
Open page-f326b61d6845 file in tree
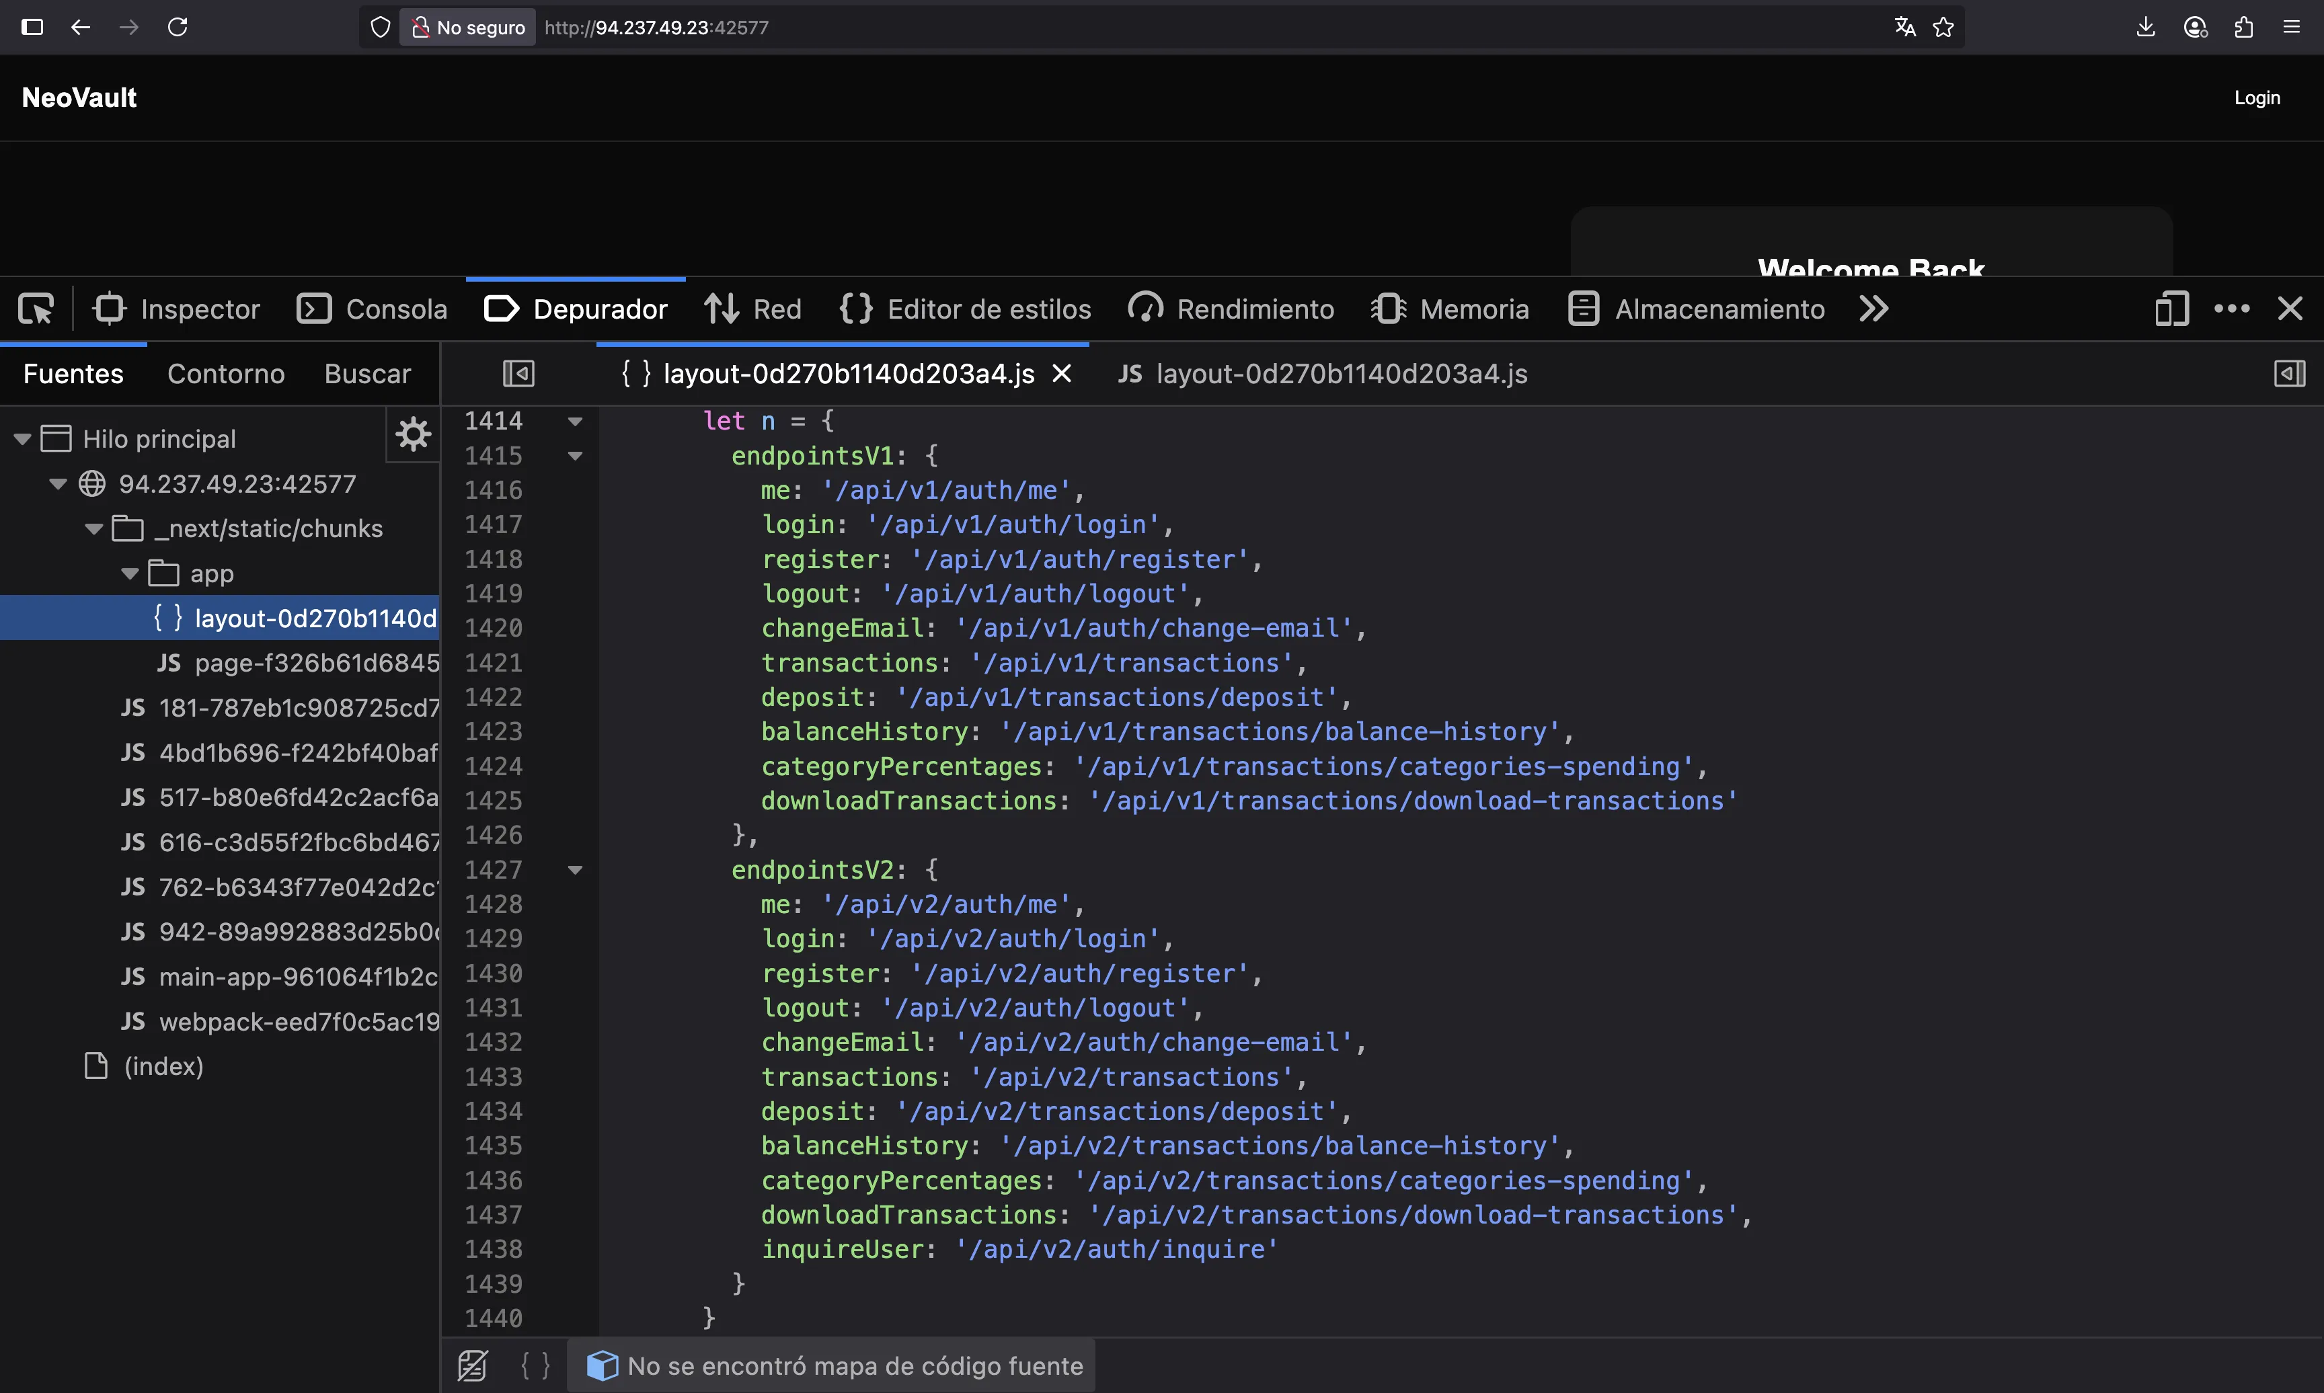[297, 663]
